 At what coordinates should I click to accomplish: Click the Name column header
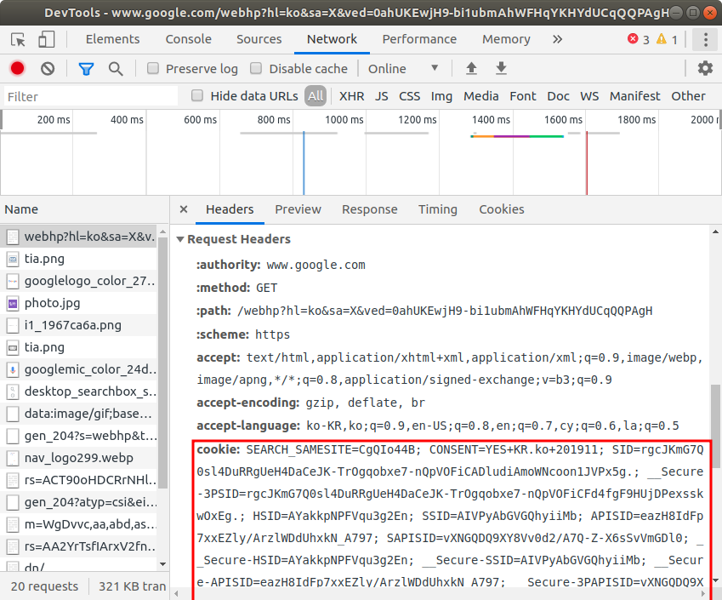pos(85,209)
